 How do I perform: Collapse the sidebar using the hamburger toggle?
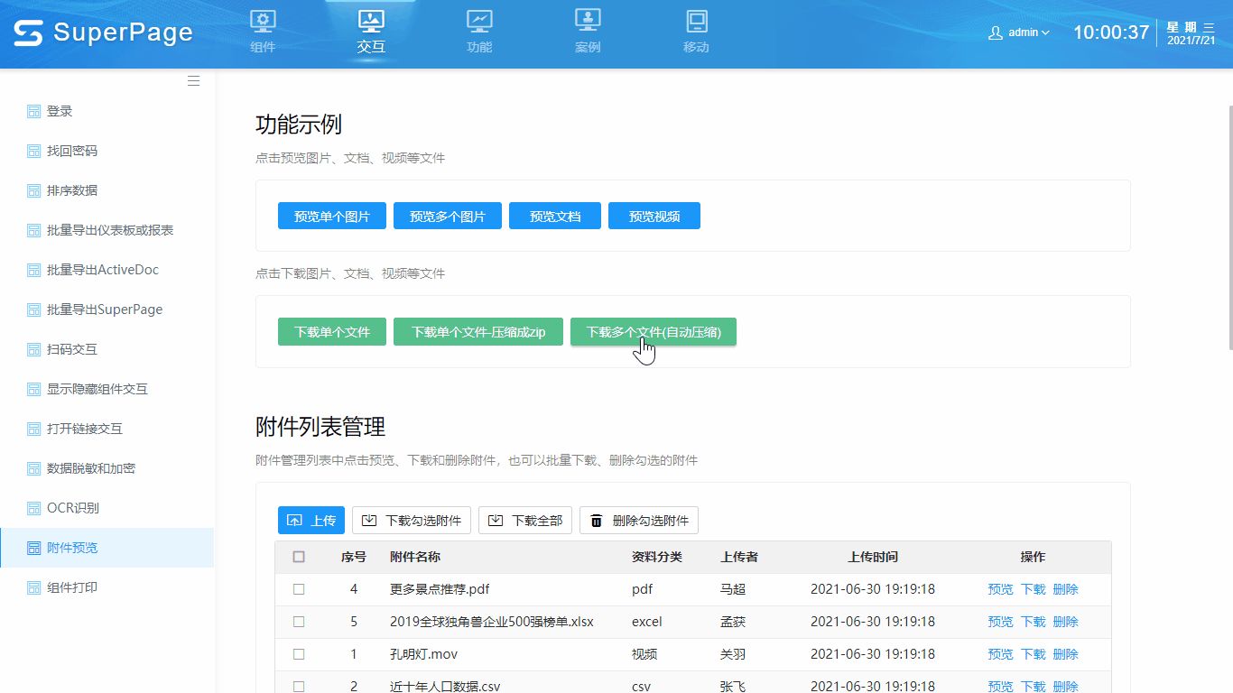click(193, 80)
